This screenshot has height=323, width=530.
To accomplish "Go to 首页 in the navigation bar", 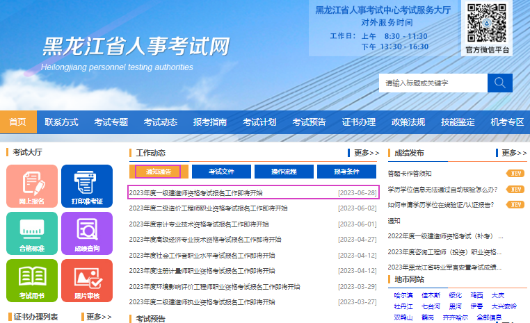I will [18, 122].
